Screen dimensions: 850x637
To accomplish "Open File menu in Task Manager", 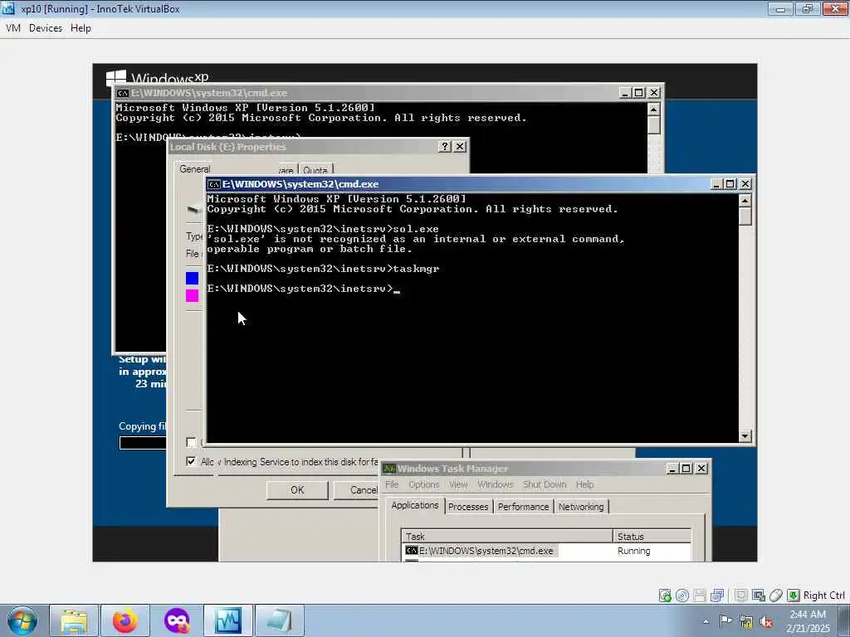I will pos(392,484).
